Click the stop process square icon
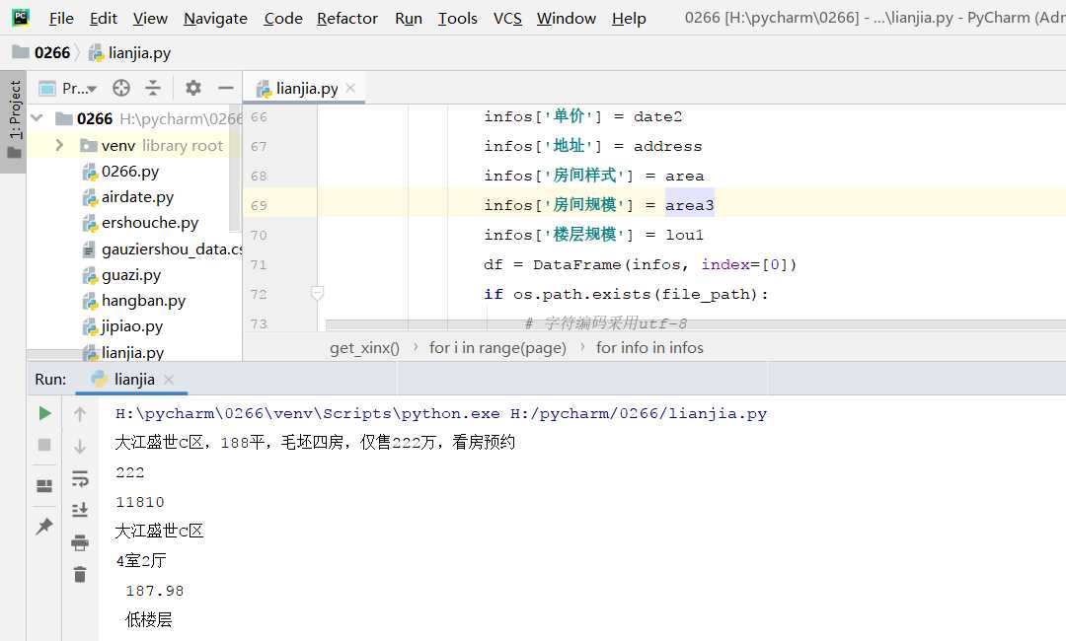 click(x=44, y=445)
